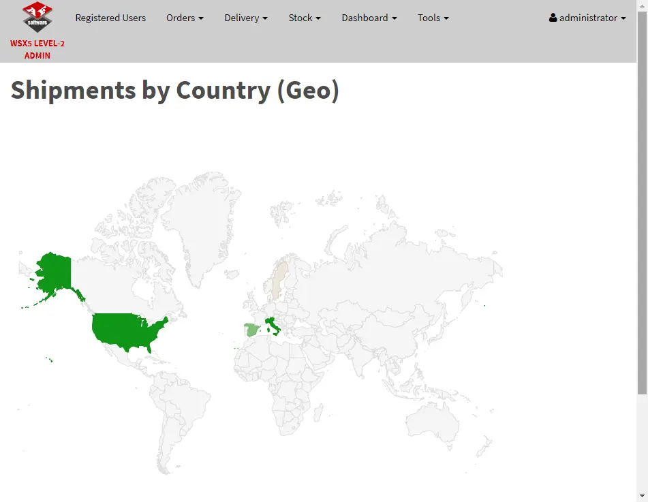Click Australia on the world map
648x502 pixels.
coord(433,421)
